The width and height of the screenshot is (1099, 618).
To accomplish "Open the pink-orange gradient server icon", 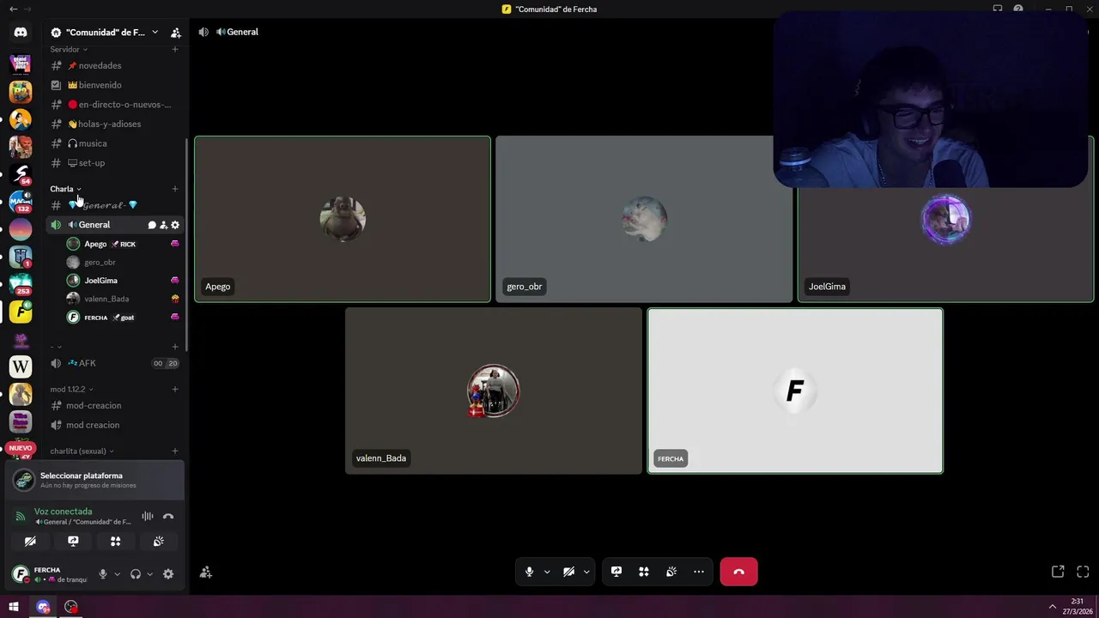I will pyautogui.click(x=21, y=229).
